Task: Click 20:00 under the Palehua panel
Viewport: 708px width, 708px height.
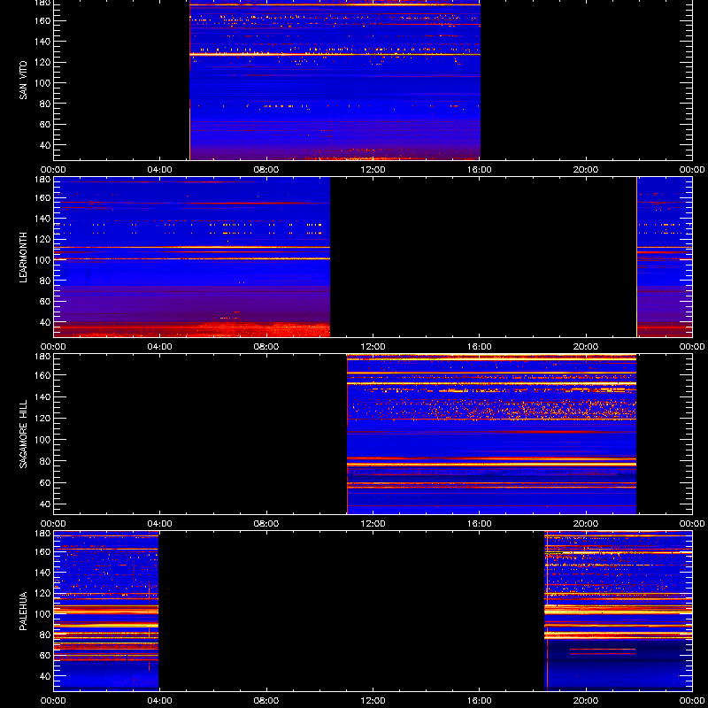Action: pos(586,701)
